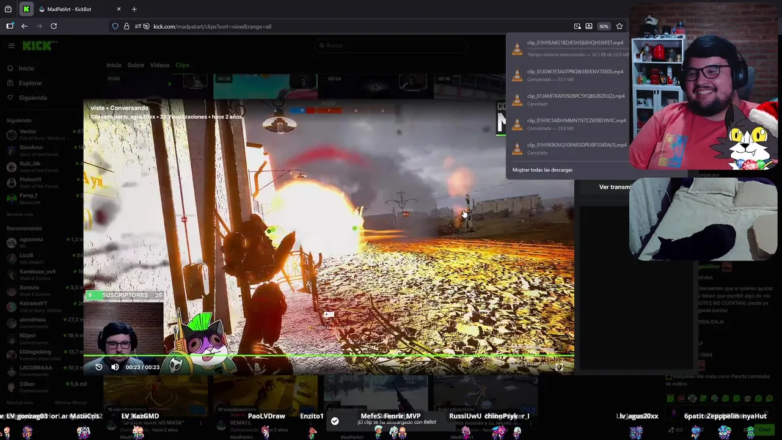Close the MadPatArt - KickBot tab

click(119, 9)
